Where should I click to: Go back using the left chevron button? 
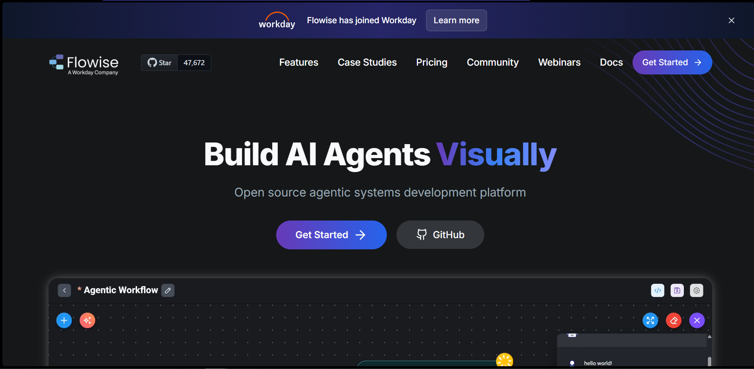pos(65,291)
